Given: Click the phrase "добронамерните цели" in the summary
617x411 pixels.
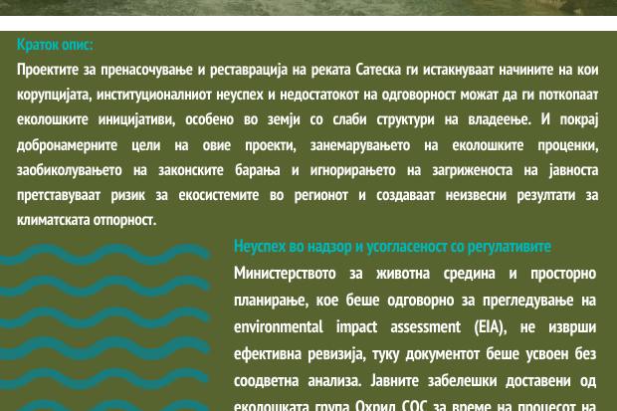Looking at the screenshot, I should (x=91, y=144).
